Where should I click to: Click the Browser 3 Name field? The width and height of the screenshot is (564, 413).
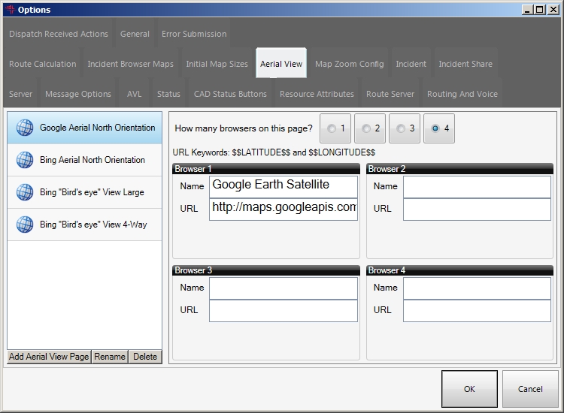284,288
